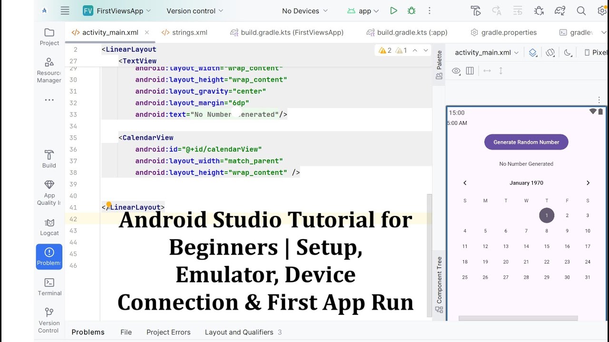Open the Resource Manager panel
The width and height of the screenshot is (609, 342).
49,70
